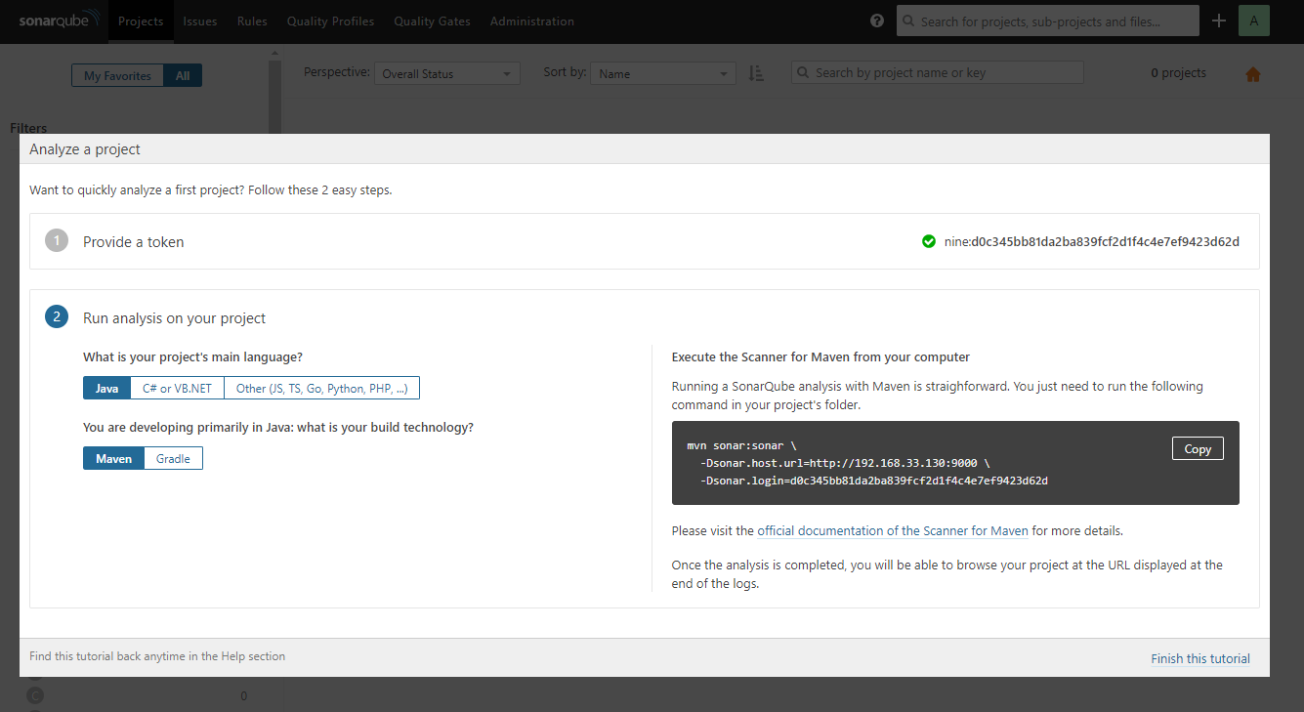Open the help question mark icon

[x=877, y=21]
